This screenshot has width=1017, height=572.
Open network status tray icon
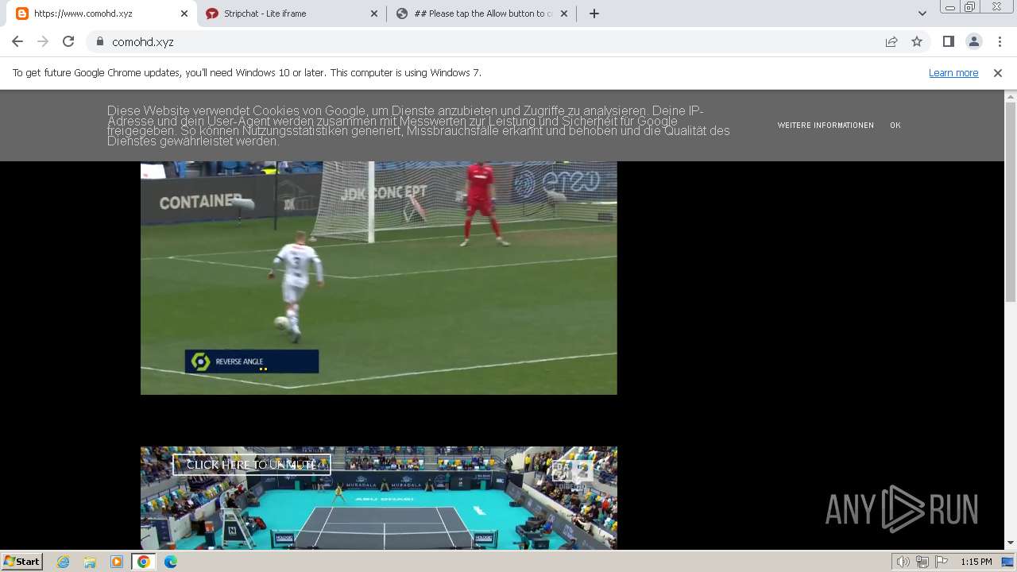click(x=922, y=562)
